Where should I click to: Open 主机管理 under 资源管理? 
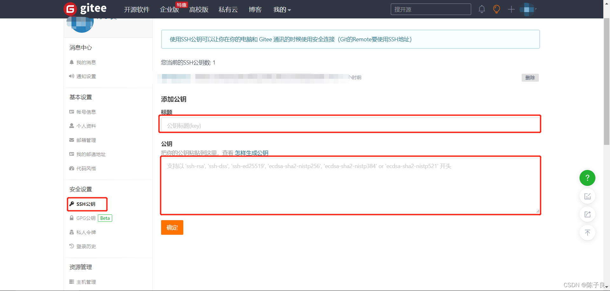point(86,282)
